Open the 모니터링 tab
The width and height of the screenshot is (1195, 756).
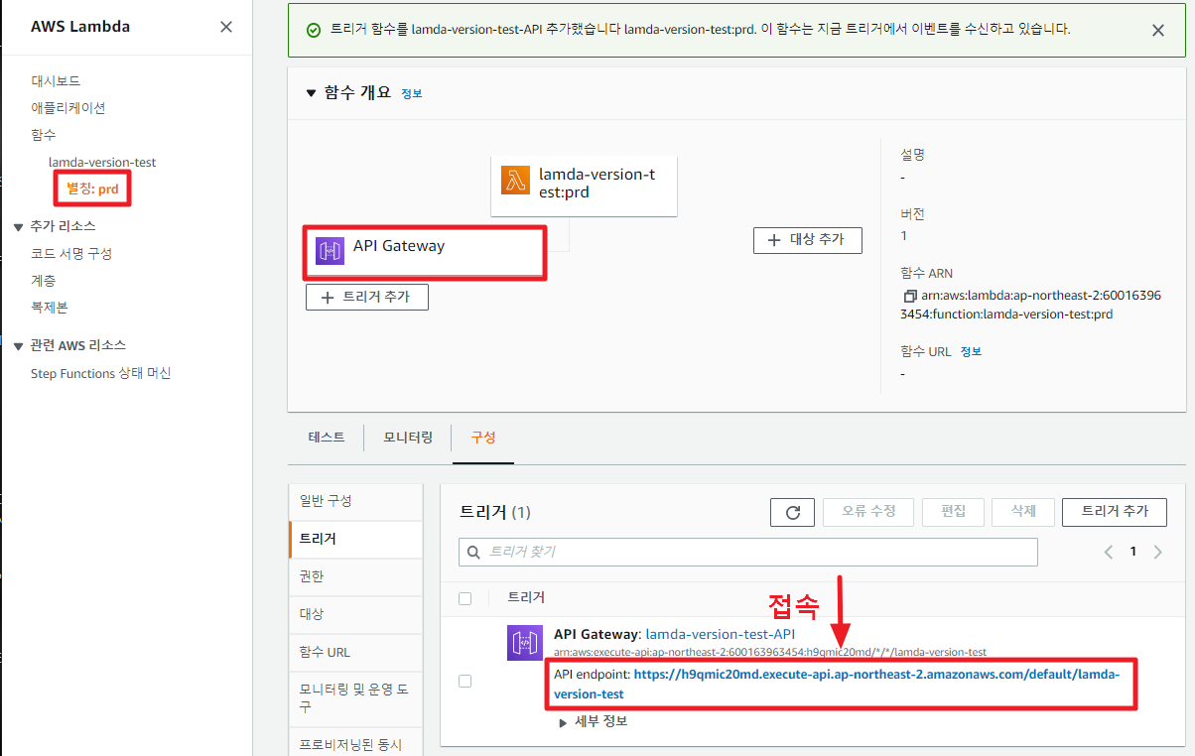408,437
